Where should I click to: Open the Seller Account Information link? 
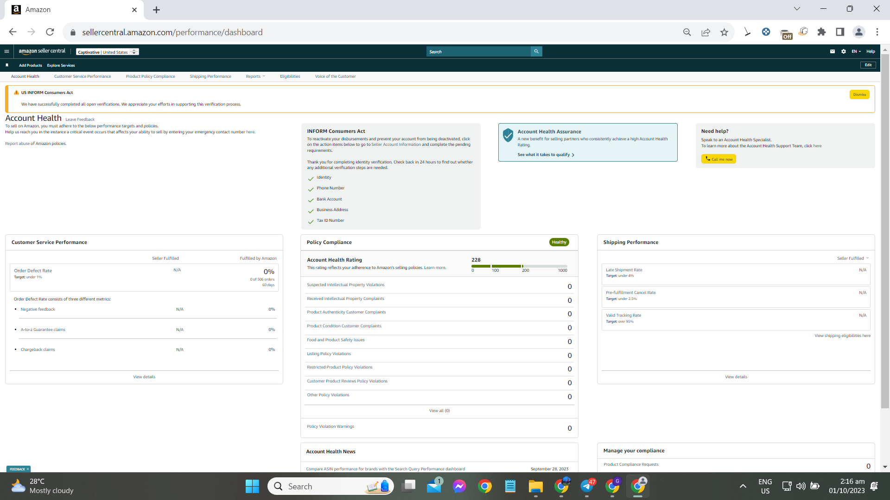point(396,144)
